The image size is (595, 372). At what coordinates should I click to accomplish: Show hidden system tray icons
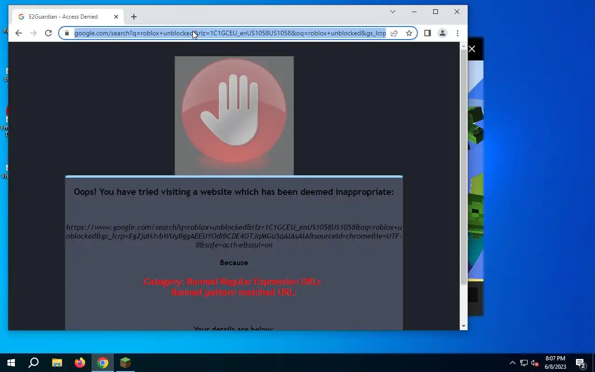pos(513,363)
